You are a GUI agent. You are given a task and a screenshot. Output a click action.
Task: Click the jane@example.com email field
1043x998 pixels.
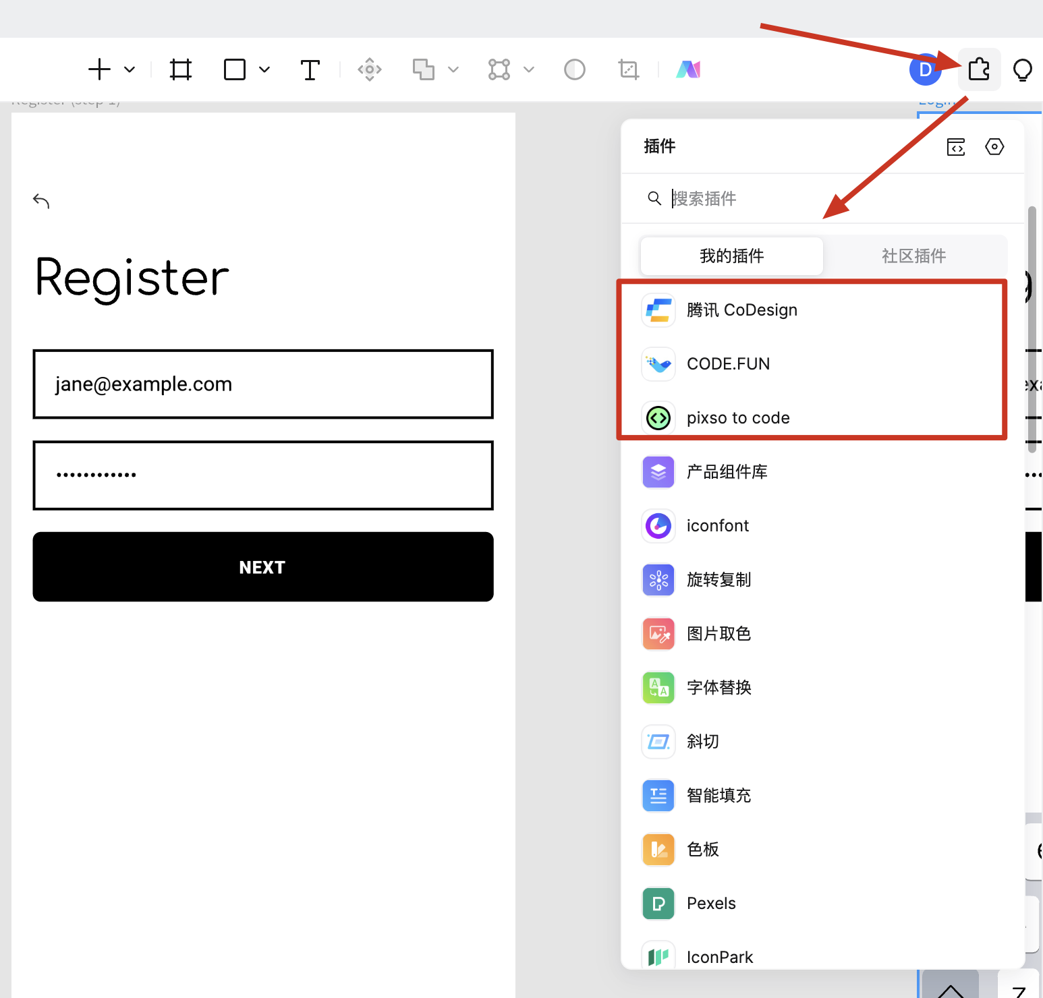[x=263, y=384]
